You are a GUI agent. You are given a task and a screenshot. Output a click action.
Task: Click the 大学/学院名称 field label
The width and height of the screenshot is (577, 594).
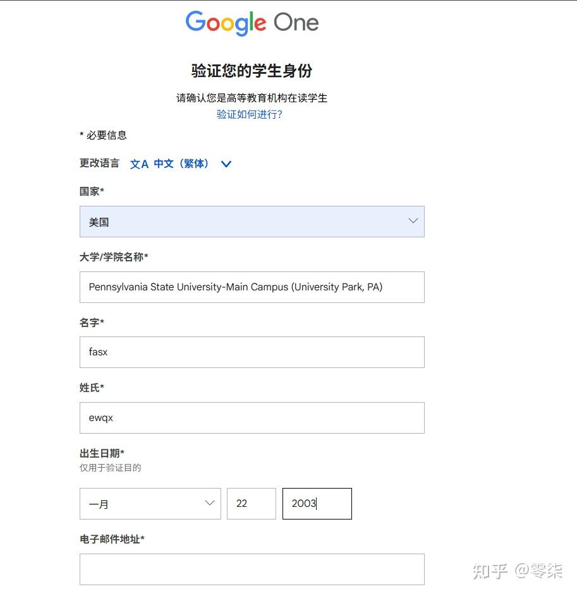[x=114, y=257]
